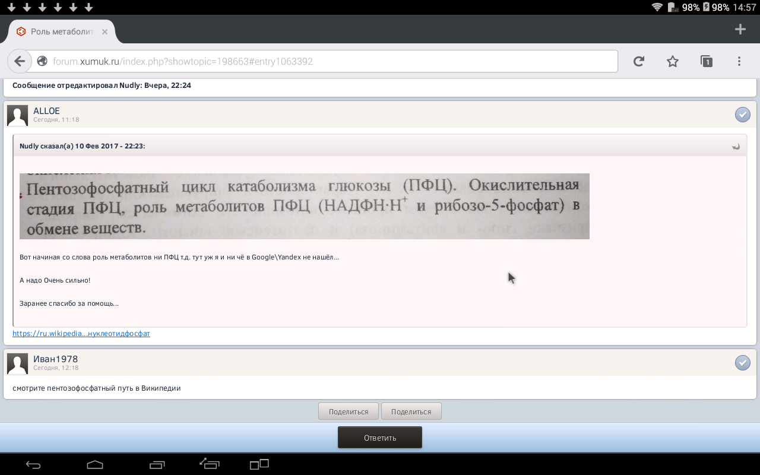Reload the forum page
Screen dimensions: 760x475
639,61
